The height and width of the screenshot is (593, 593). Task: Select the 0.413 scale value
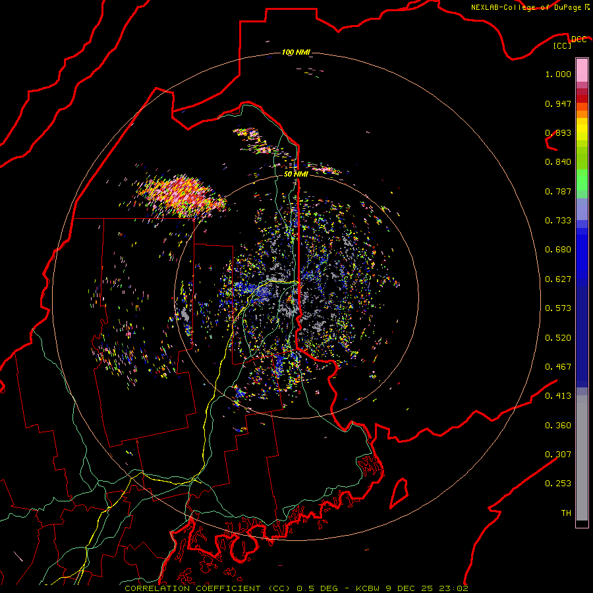tap(558, 396)
